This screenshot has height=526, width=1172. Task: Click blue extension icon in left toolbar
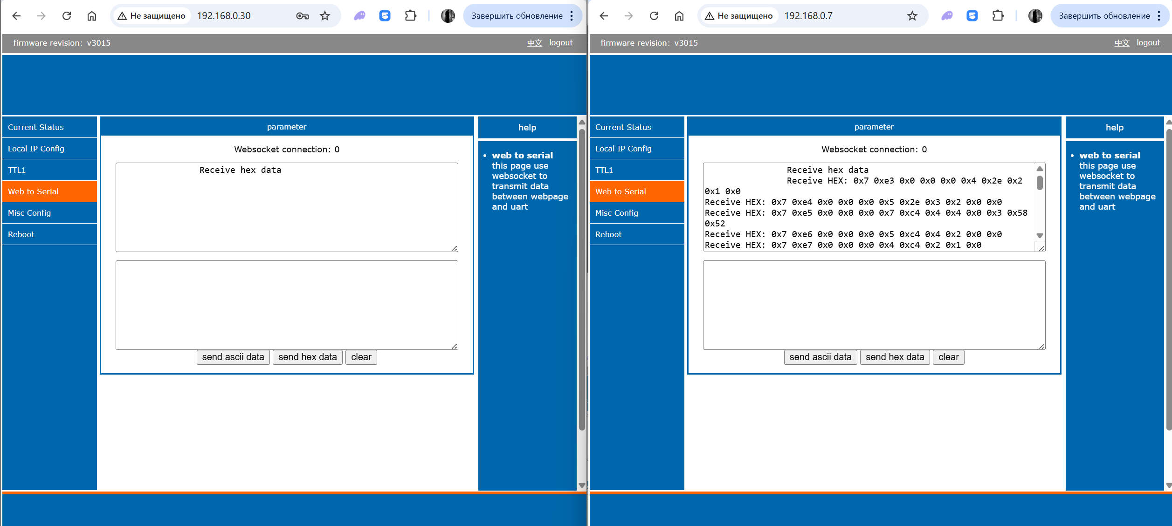pos(385,16)
